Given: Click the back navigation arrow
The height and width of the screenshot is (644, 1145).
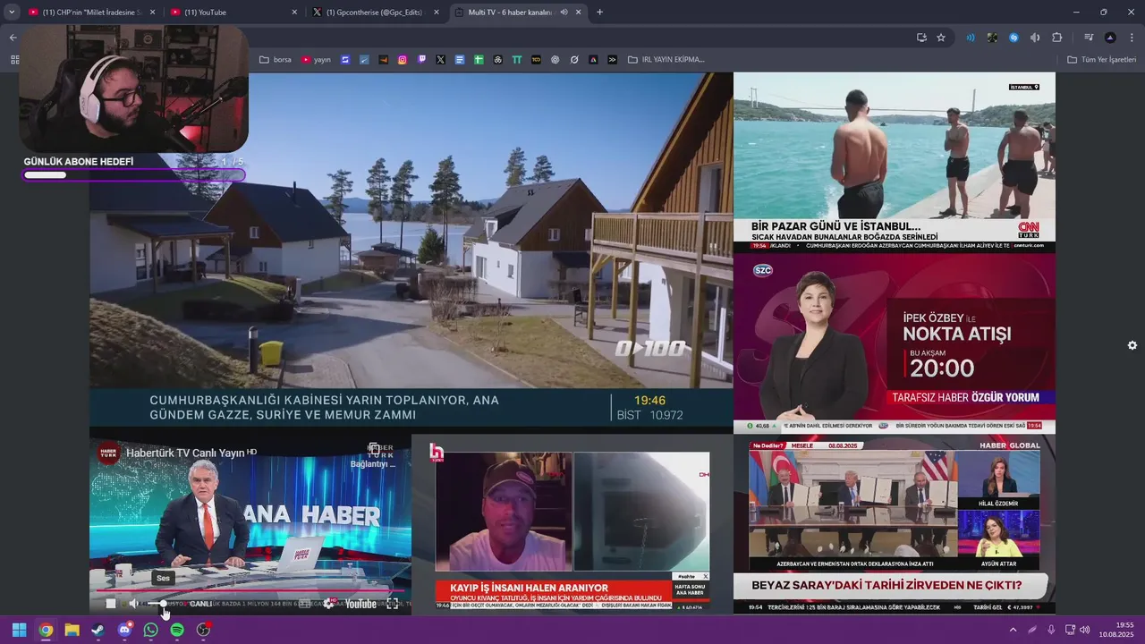Looking at the screenshot, I should pos(13,38).
